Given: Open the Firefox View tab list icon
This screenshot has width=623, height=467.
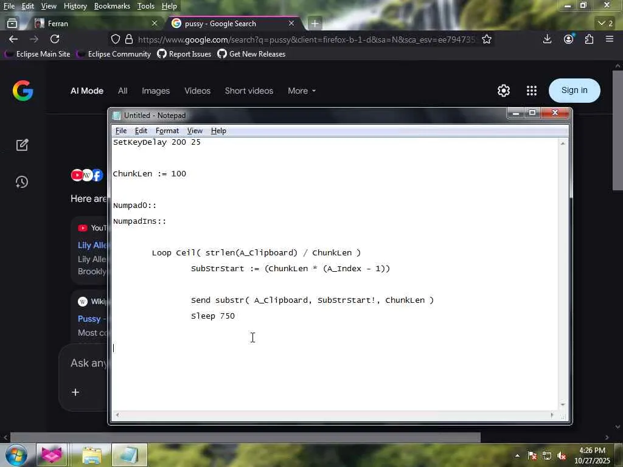Looking at the screenshot, I should [x=12, y=24].
